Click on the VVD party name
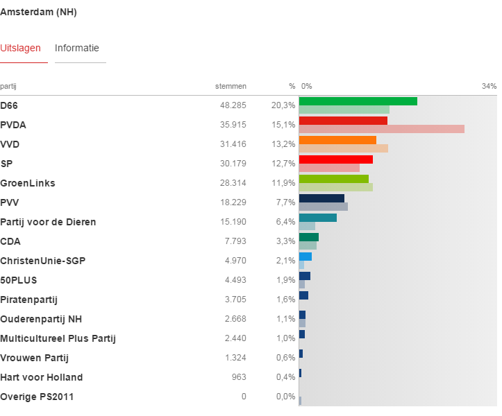 point(10,144)
